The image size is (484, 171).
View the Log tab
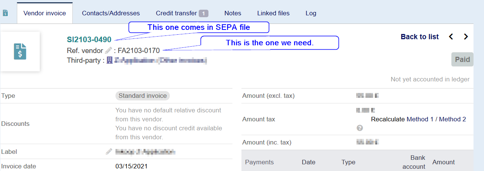click(x=311, y=13)
